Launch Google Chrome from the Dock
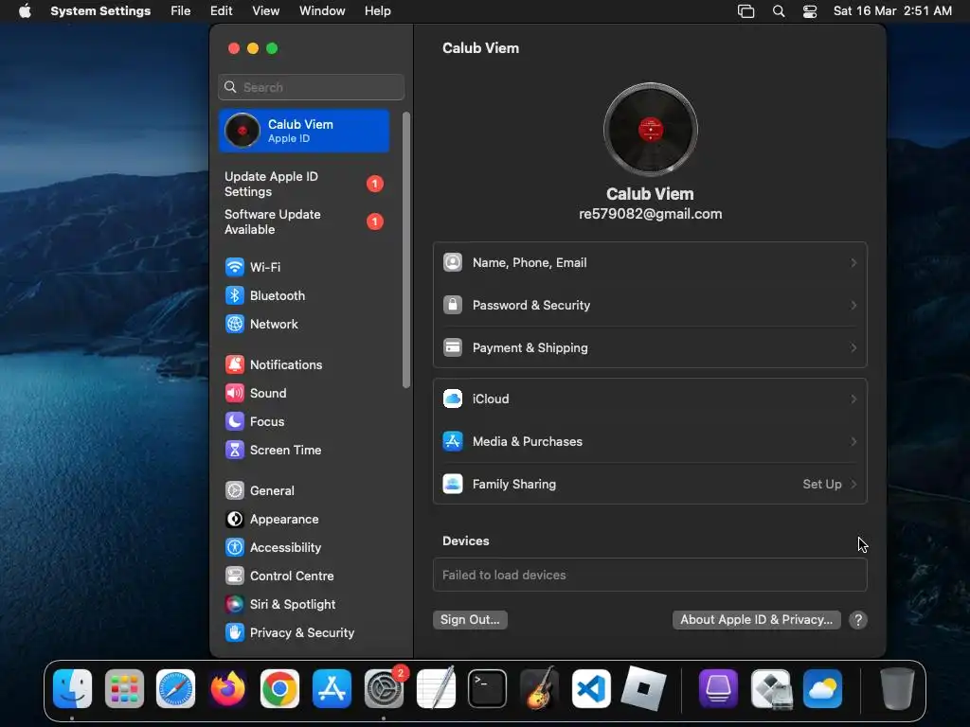The width and height of the screenshot is (970, 727). click(x=279, y=689)
